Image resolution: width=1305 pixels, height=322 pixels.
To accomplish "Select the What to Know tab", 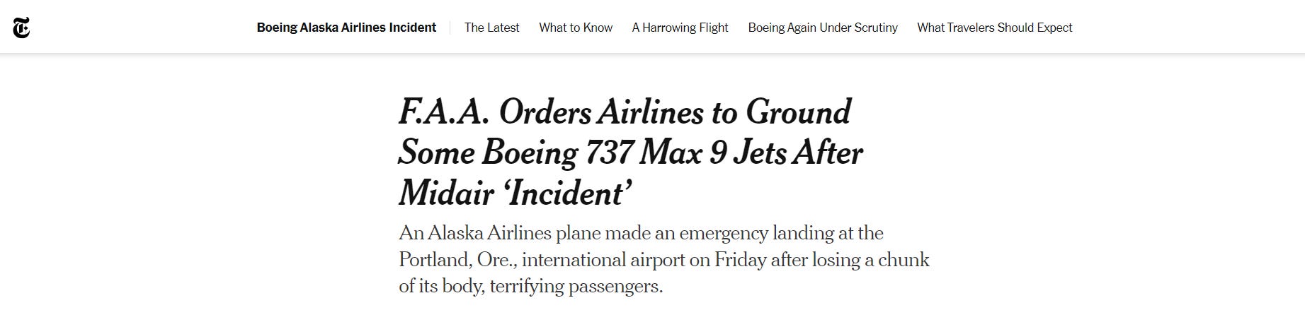I will (575, 28).
